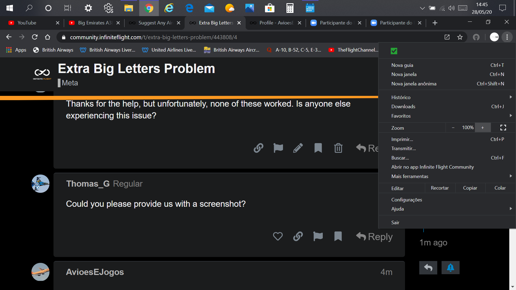Switch to the Profile - AvioesE tab
Viewport: 516px width, 290px height.
276,23
